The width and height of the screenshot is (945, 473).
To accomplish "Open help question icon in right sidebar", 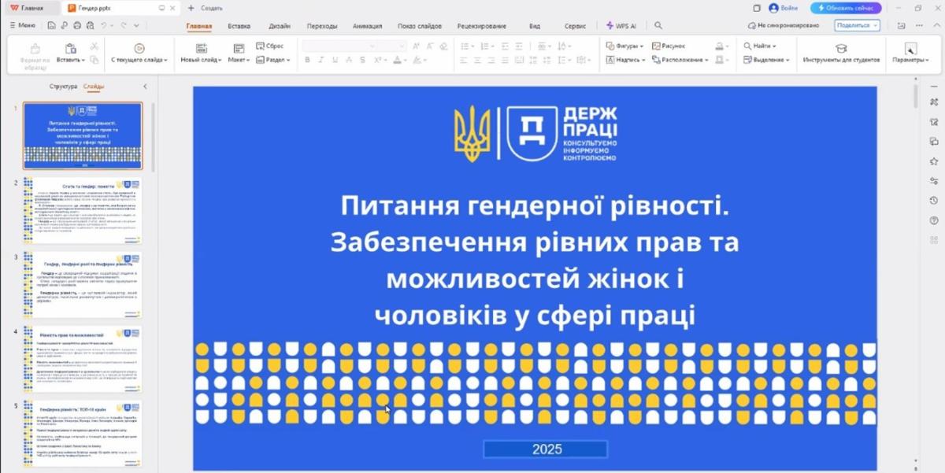I will click(933, 220).
